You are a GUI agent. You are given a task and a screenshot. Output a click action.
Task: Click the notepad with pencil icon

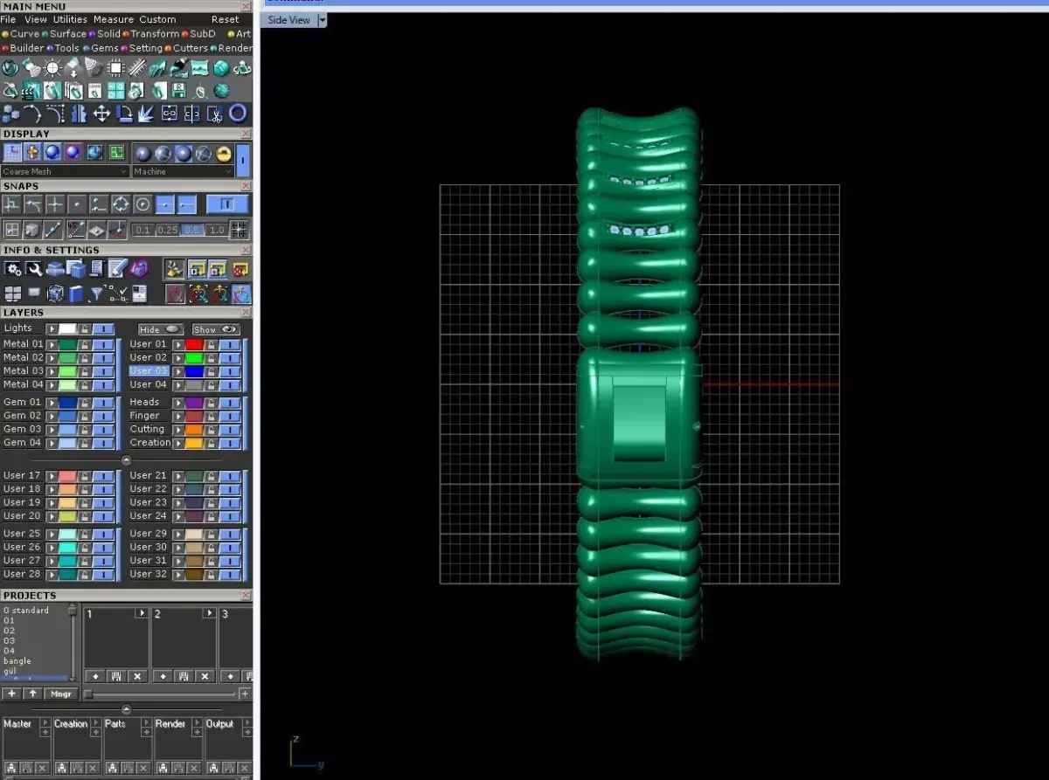tap(118, 268)
